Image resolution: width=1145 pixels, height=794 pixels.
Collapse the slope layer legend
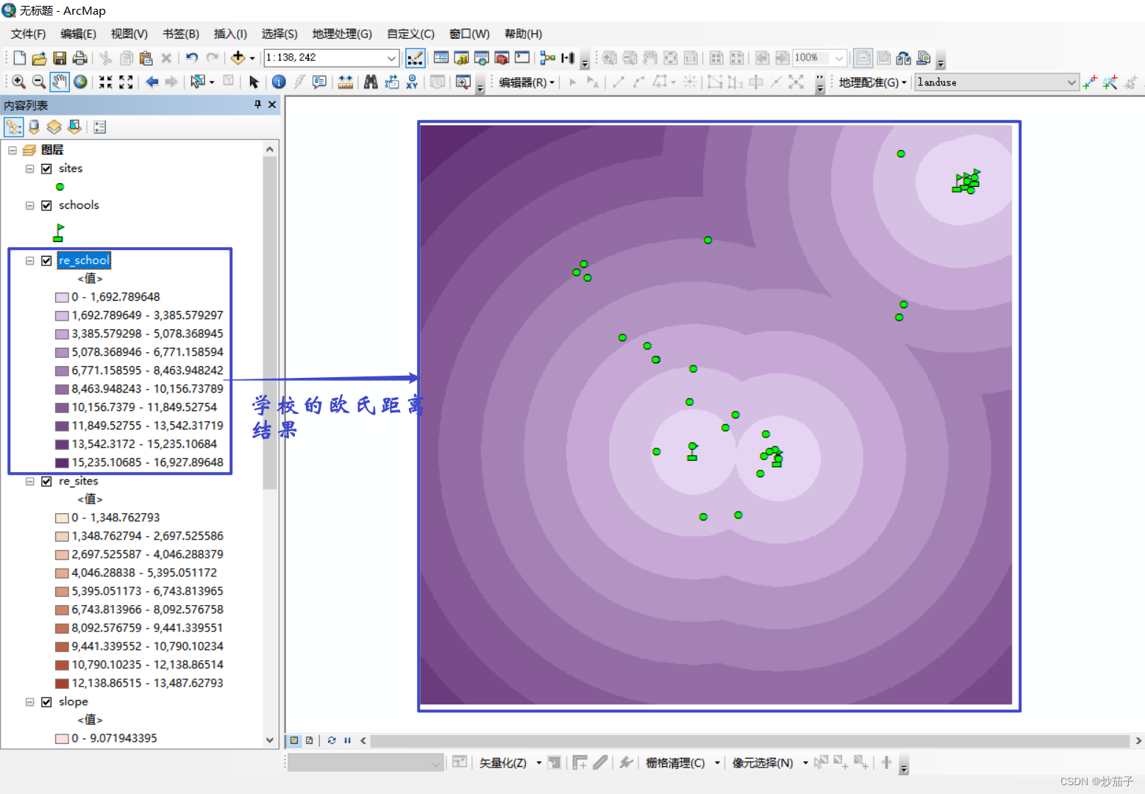pyautogui.click(x=29, y=701)
